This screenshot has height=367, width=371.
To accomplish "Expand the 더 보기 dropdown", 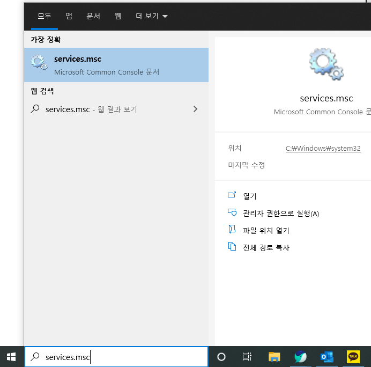I will coord(151,16).
